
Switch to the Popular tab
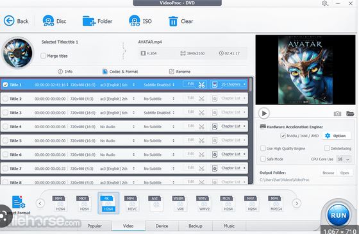coord(95,226)
